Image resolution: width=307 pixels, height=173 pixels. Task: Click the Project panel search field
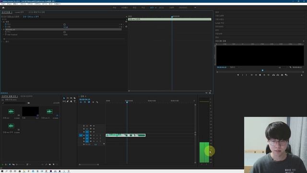pos(14,103)
